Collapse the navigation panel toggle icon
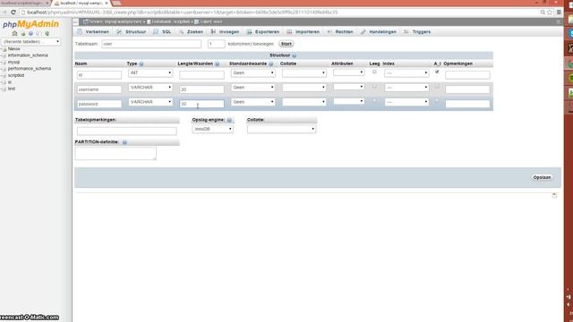The image size is (573, 322). click(x=75, y=21)
